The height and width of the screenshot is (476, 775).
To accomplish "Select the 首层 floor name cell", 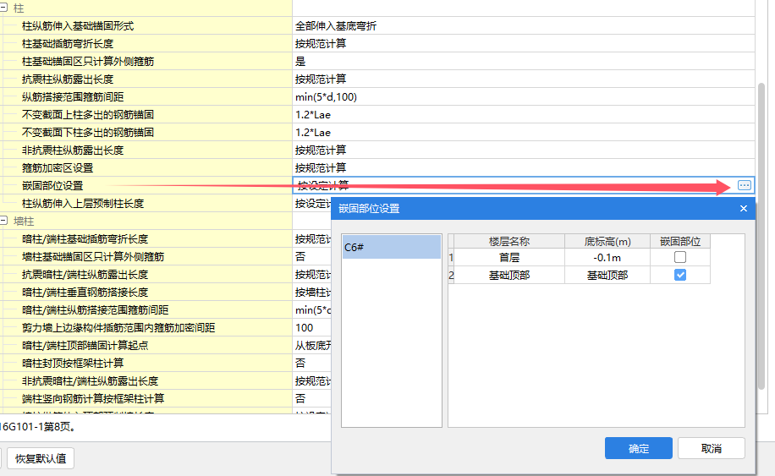I will click(x=509, y=257).
